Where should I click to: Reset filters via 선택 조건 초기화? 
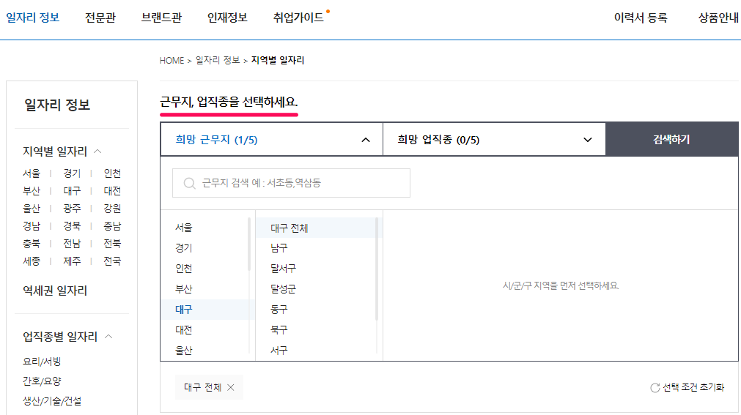tap(693, 388)
